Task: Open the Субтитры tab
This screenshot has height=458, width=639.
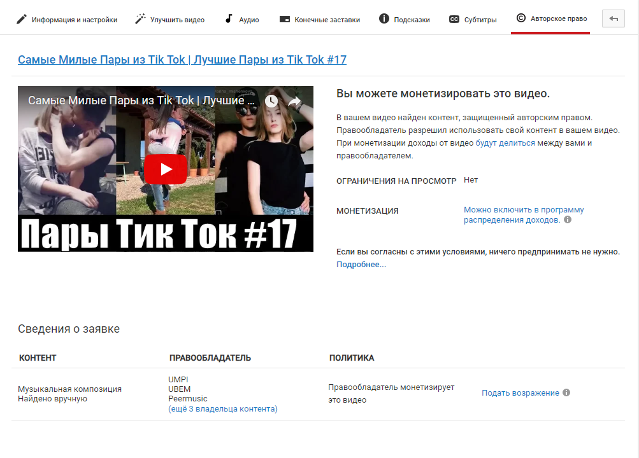Action: click(x=473, y=19)
